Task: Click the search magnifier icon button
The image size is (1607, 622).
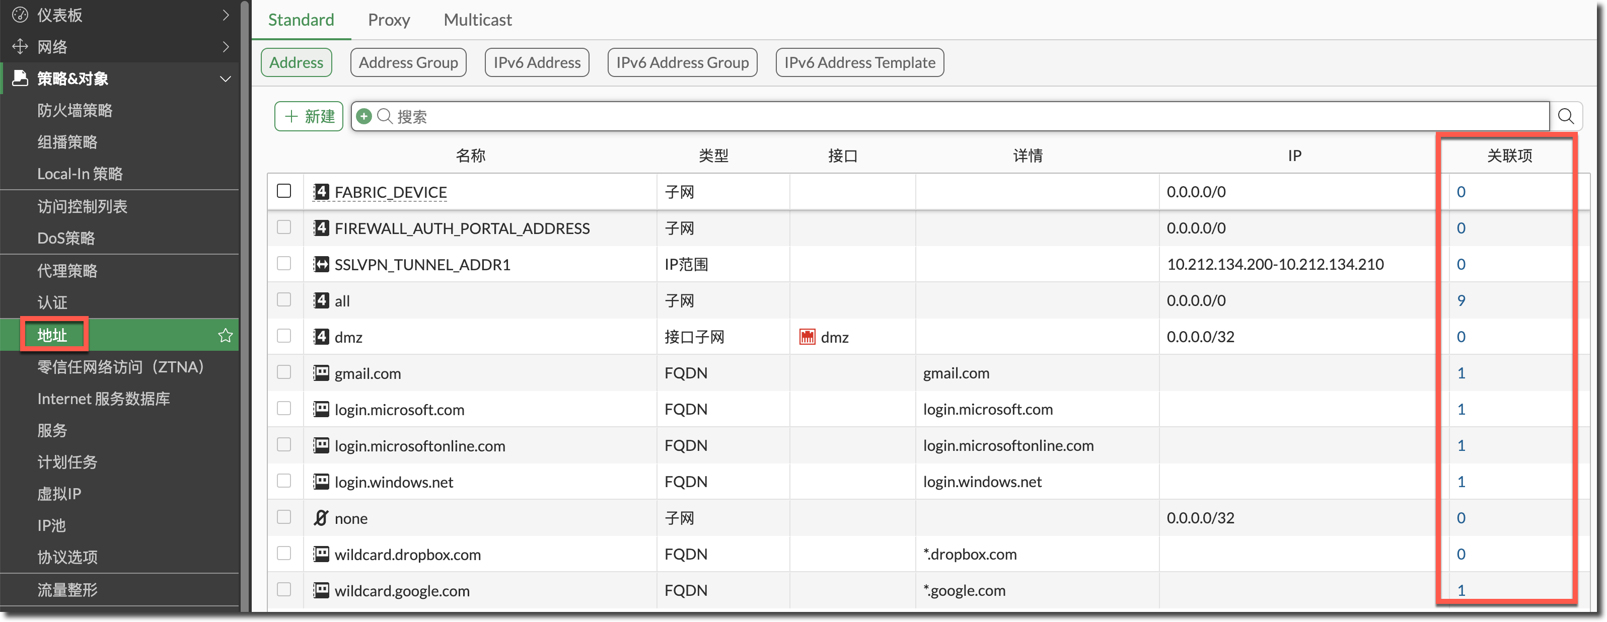Action: [x=1565, y=116]
